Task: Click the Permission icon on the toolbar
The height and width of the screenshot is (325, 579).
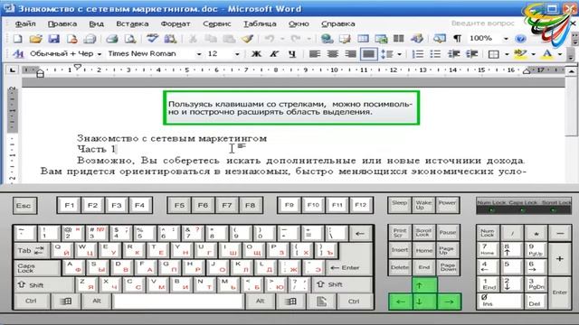Action: tap(71, 38)
